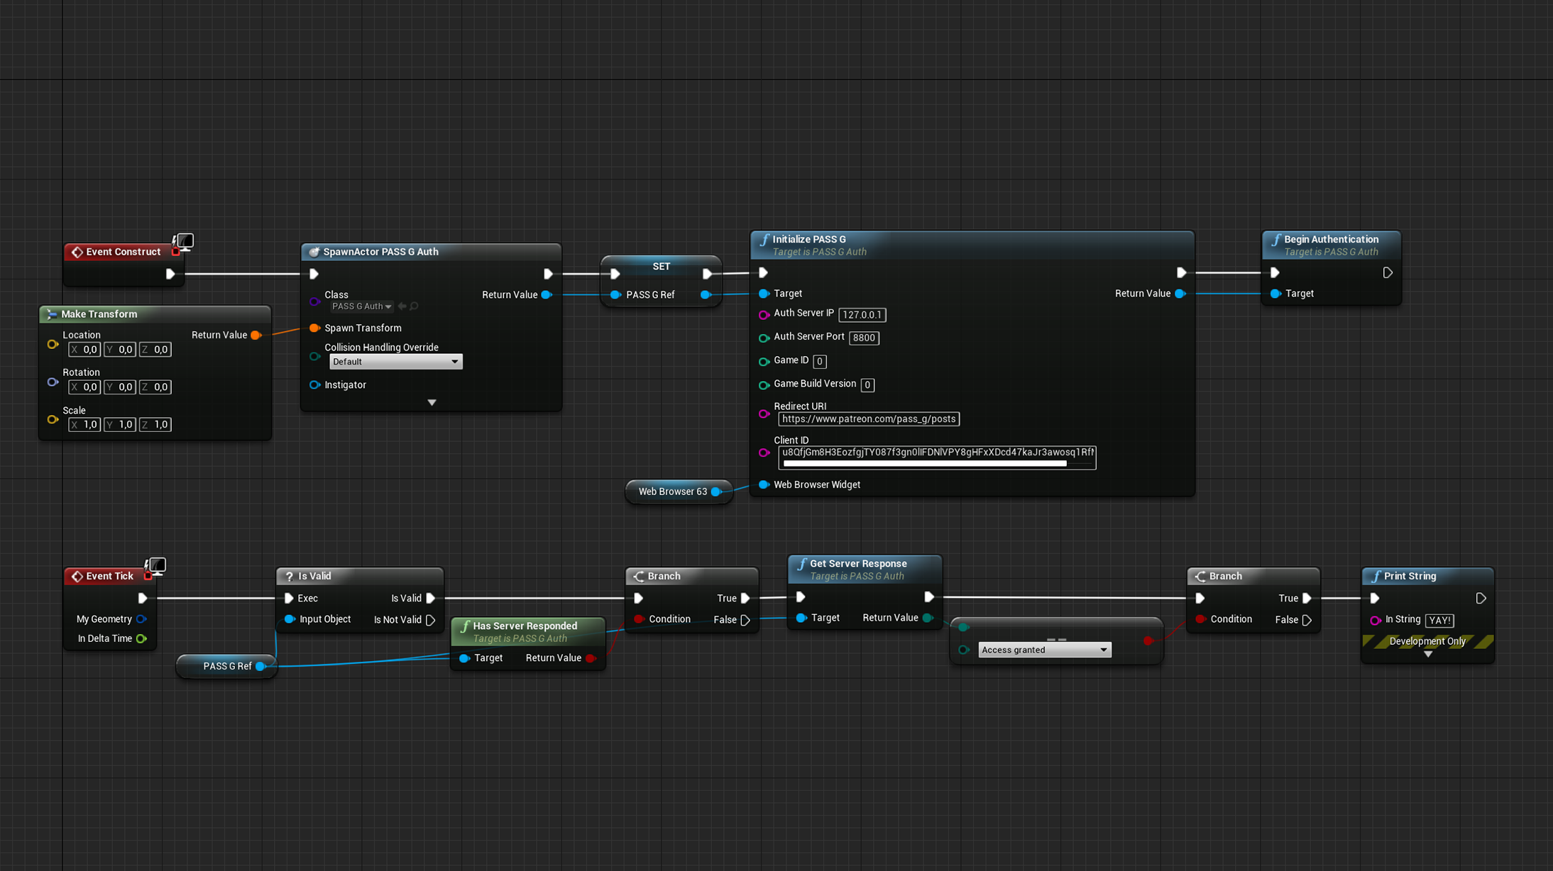This screenshot has width=1553, height=871.
Task: Click Initialize PASS G Return Value pin
Action: click(x=1180, y=294)
